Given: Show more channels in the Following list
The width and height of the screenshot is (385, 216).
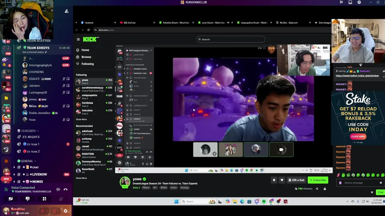Looking at the screenshot, I should pos(81,119).
